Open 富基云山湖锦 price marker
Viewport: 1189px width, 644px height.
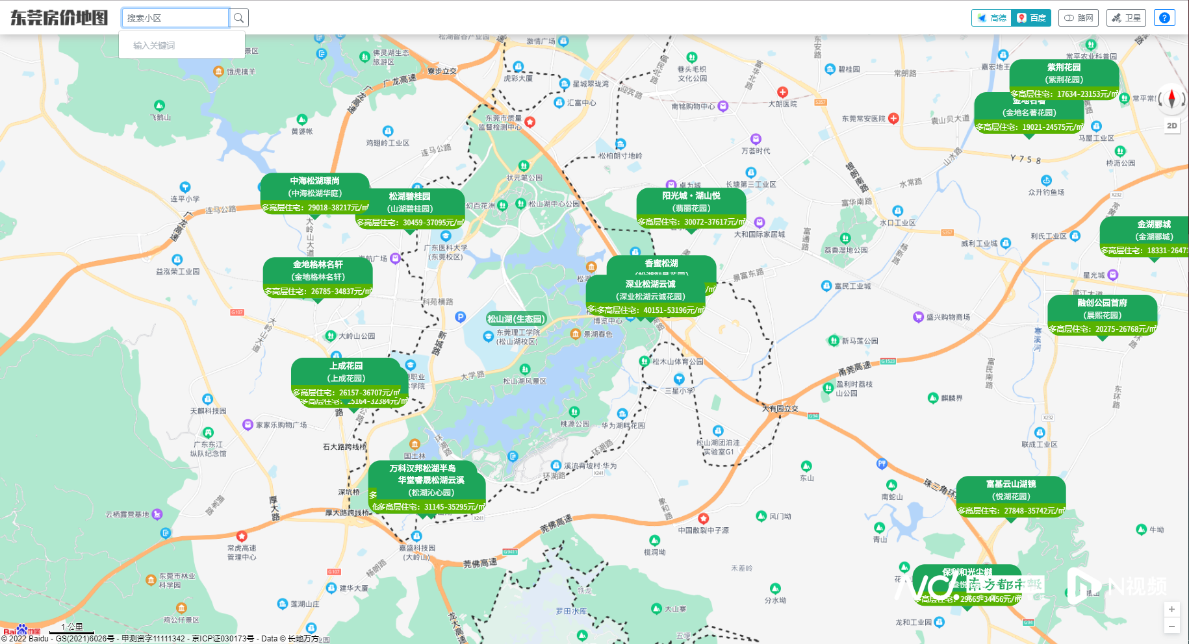[x=1011, y=496]
